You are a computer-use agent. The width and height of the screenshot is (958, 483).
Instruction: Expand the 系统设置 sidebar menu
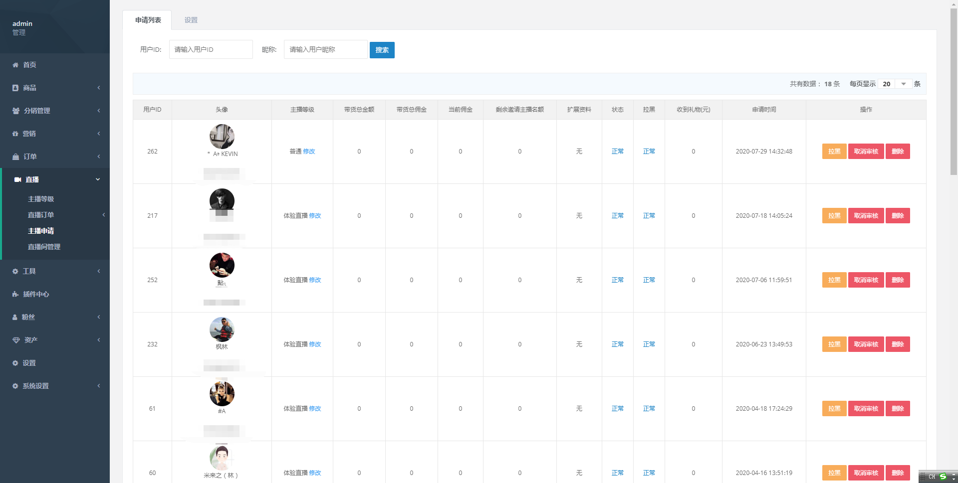pos(99,386)
